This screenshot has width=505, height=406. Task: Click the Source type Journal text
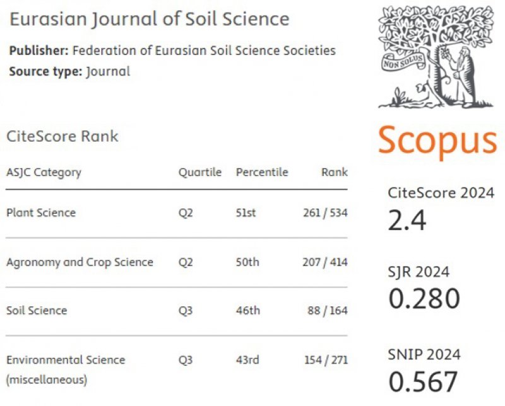click(69, 71)
